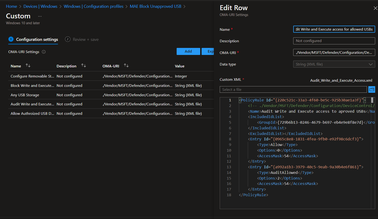Click the Value column header
Image resolution: width=378 pixels, height=219 pixels.
180,66
